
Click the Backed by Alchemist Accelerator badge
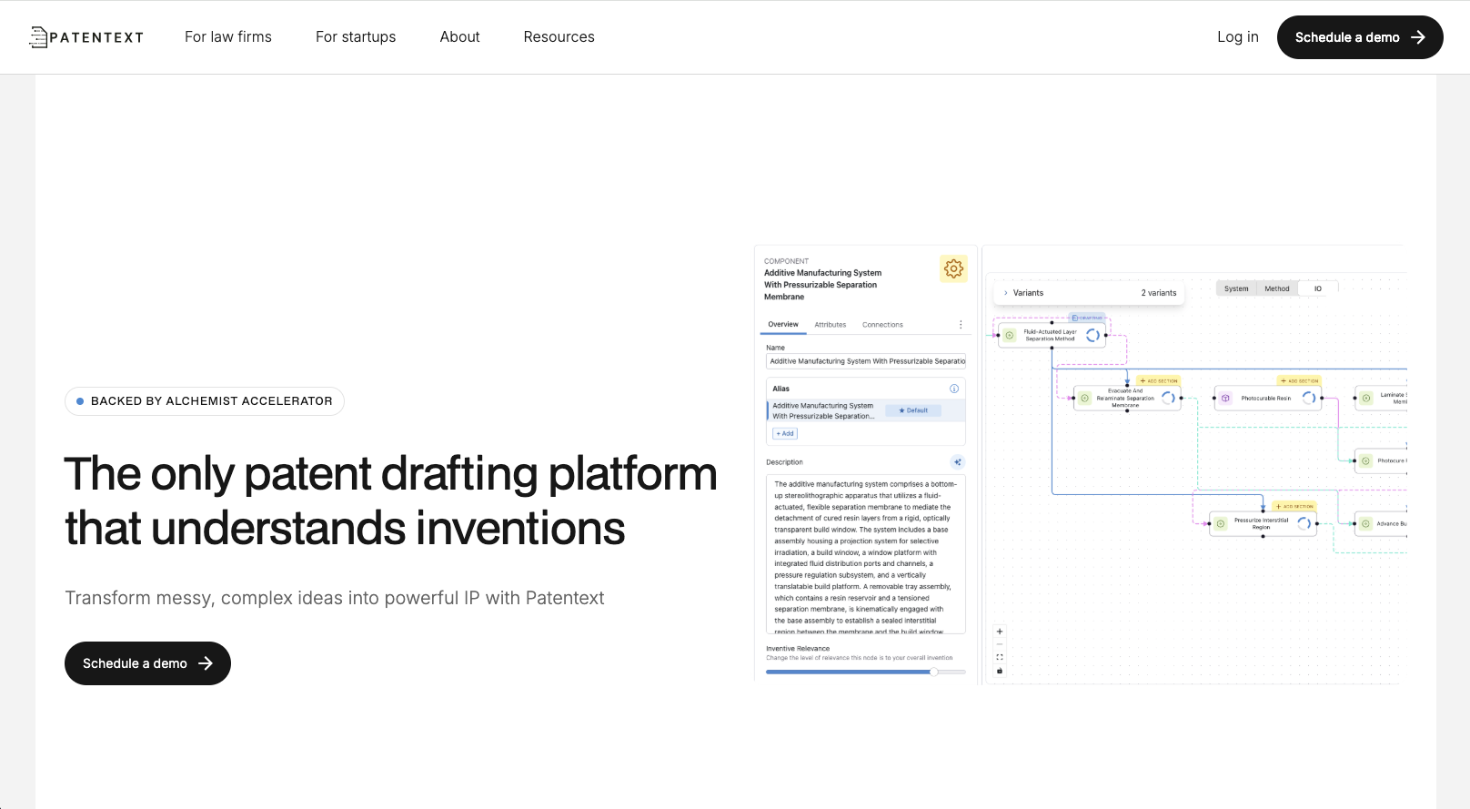205,401
